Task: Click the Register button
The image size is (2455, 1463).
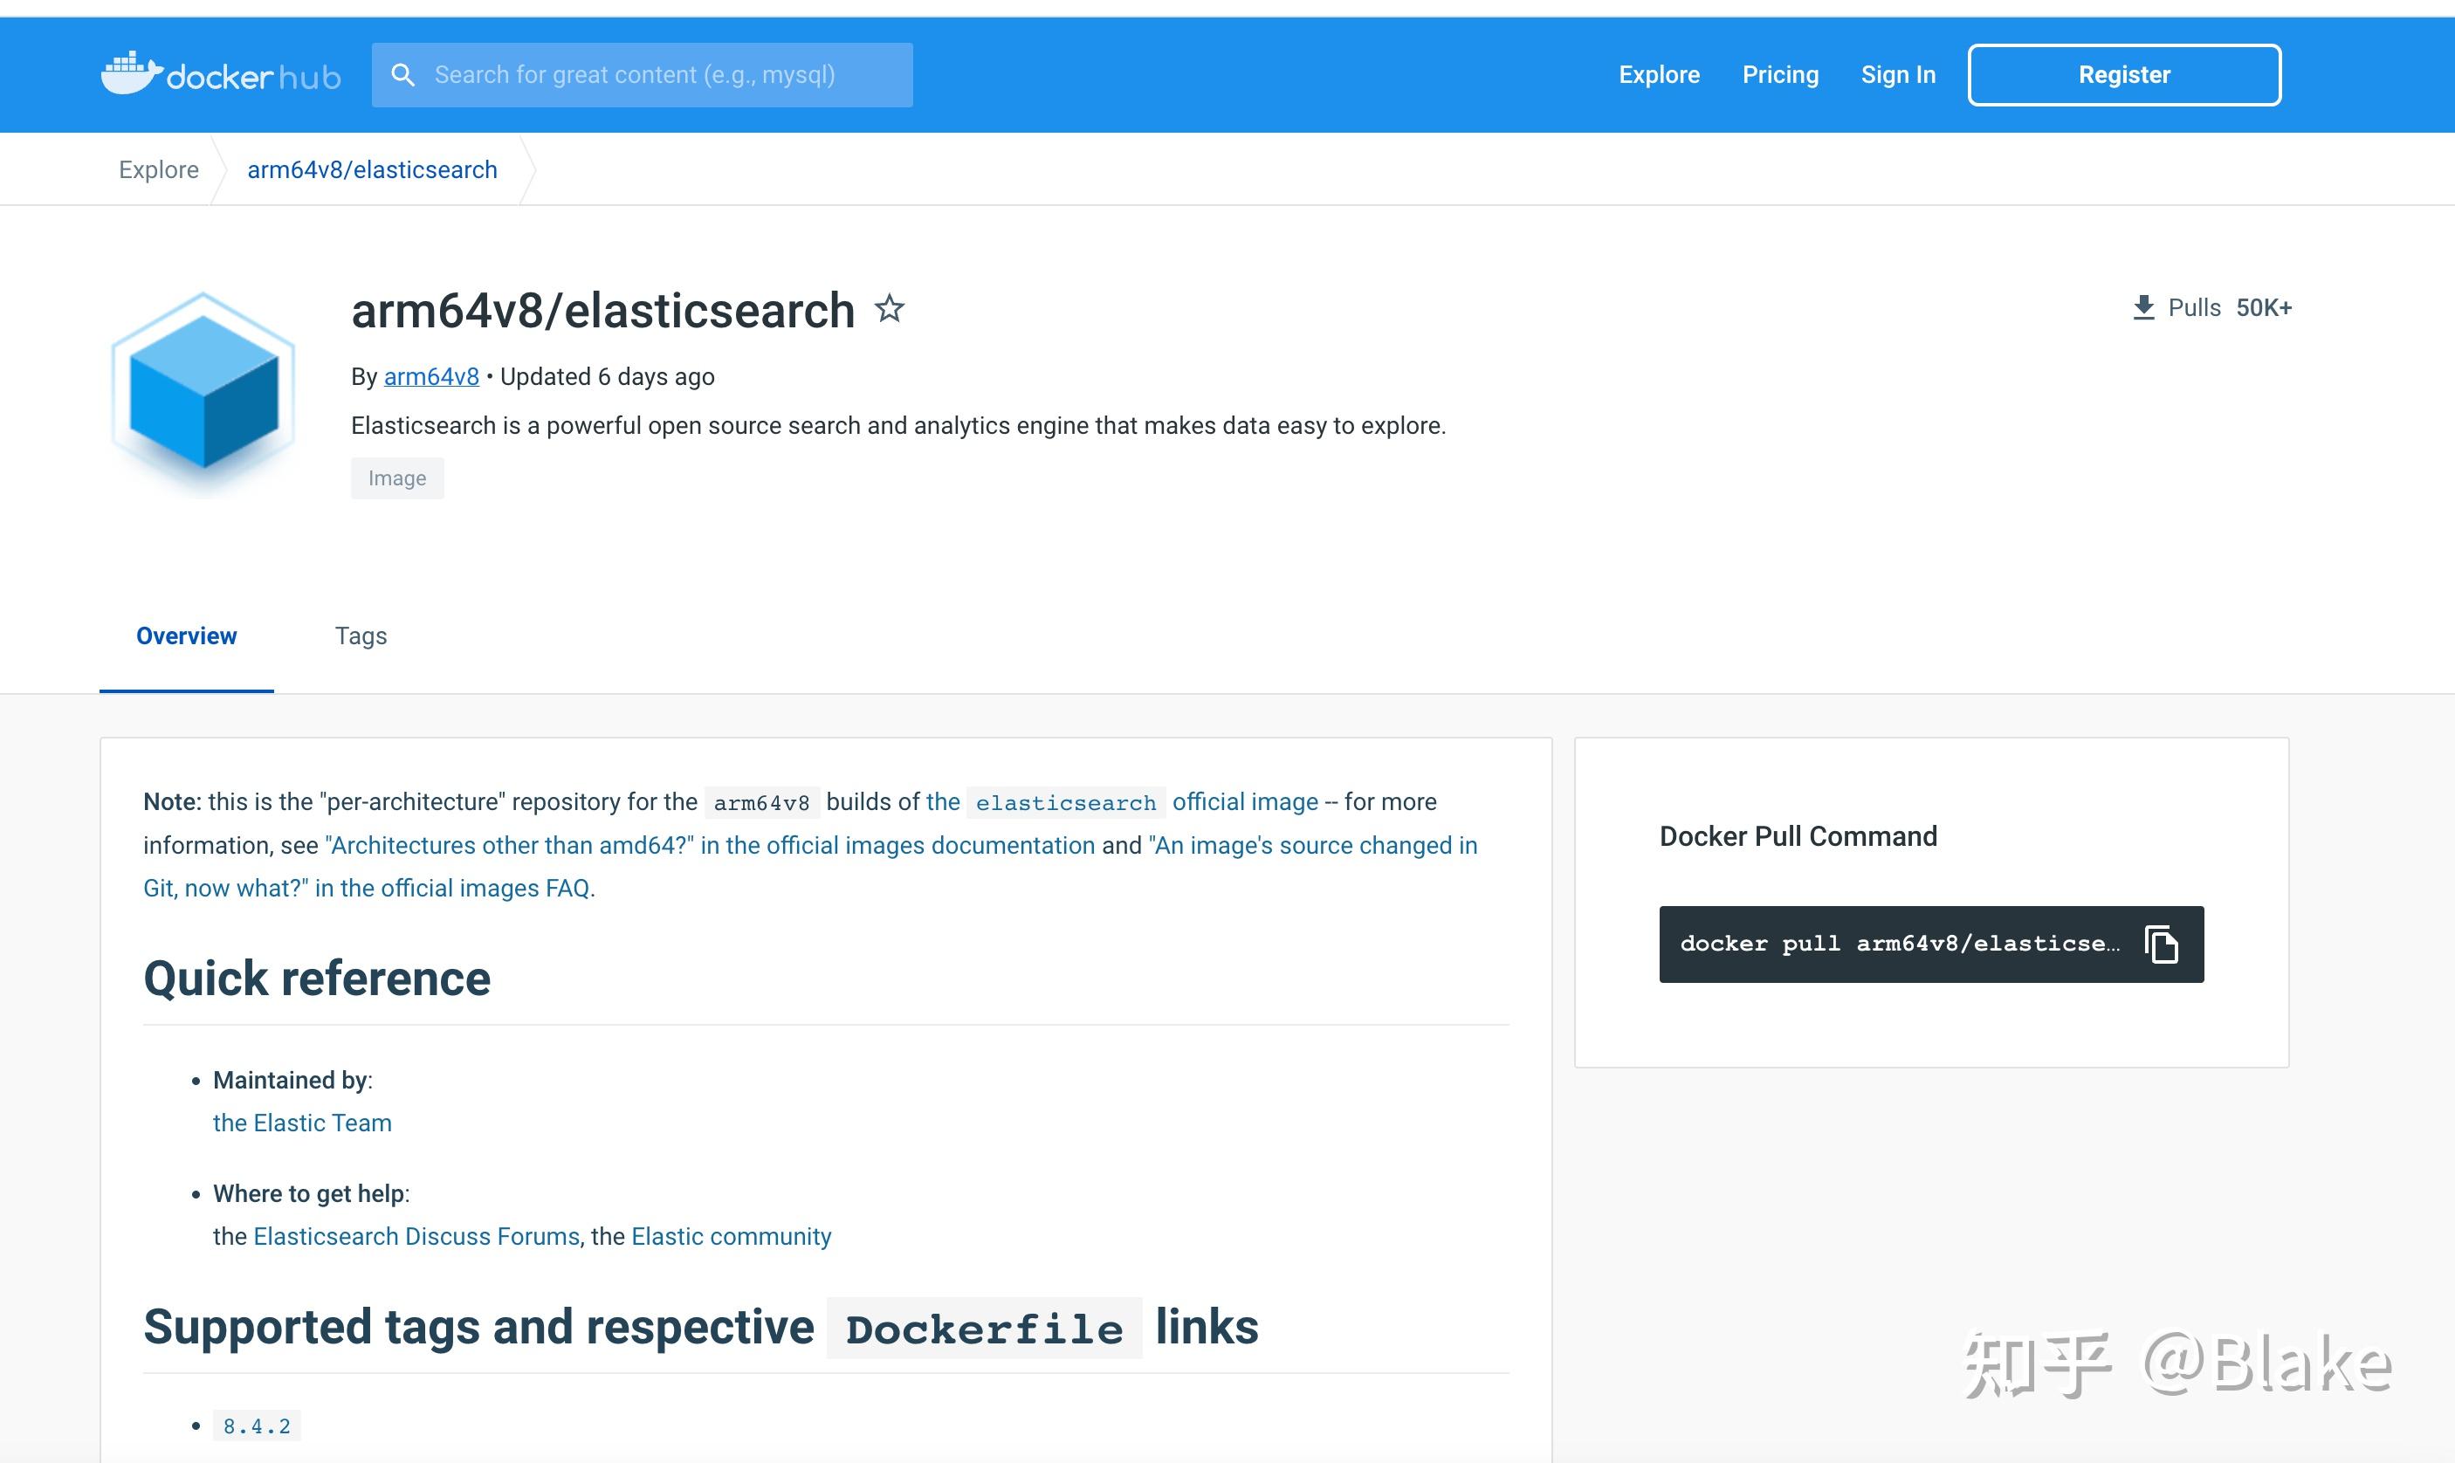Action: click(x=2122, y=74)
